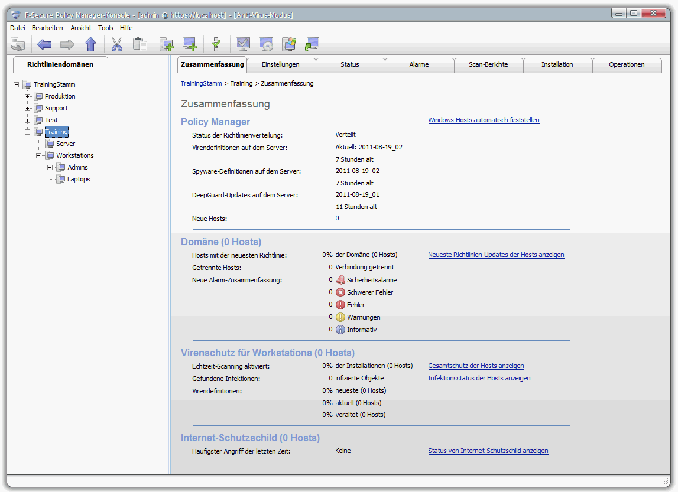Expand the Test tree node
The height and width of the screenshot is (492, 678).
(x=28, y=120)
